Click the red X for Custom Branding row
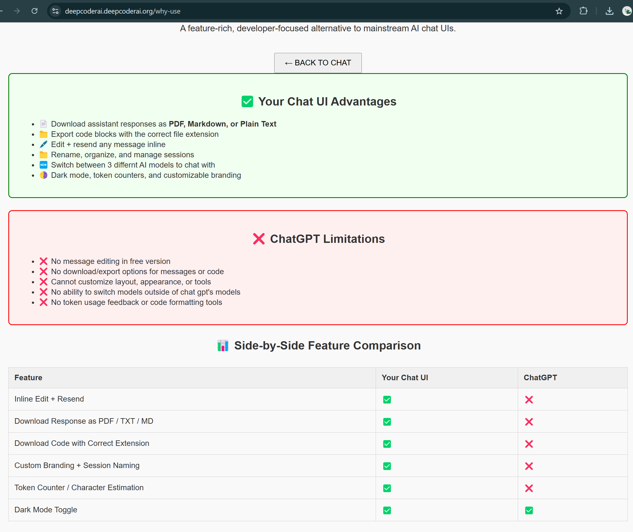 [529, 466]
